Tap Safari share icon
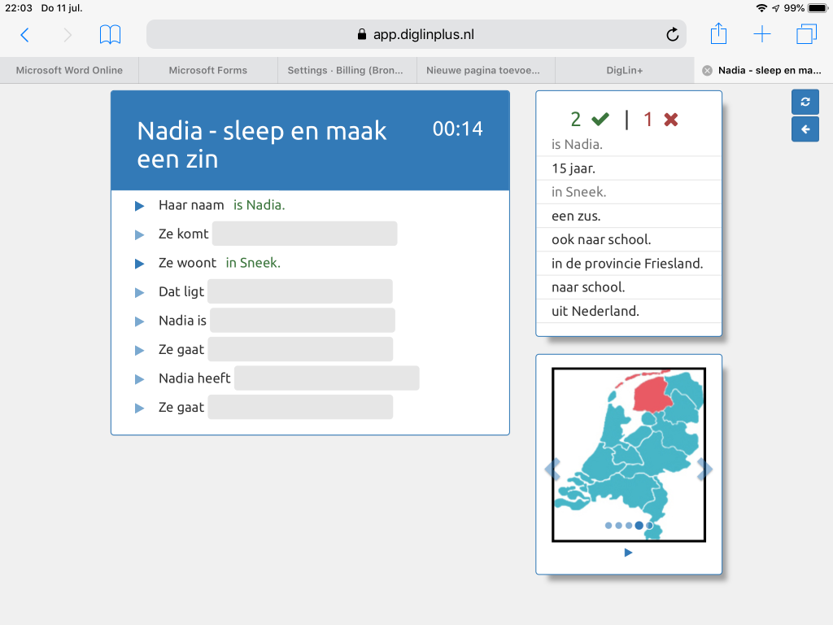 pos(718,34)
